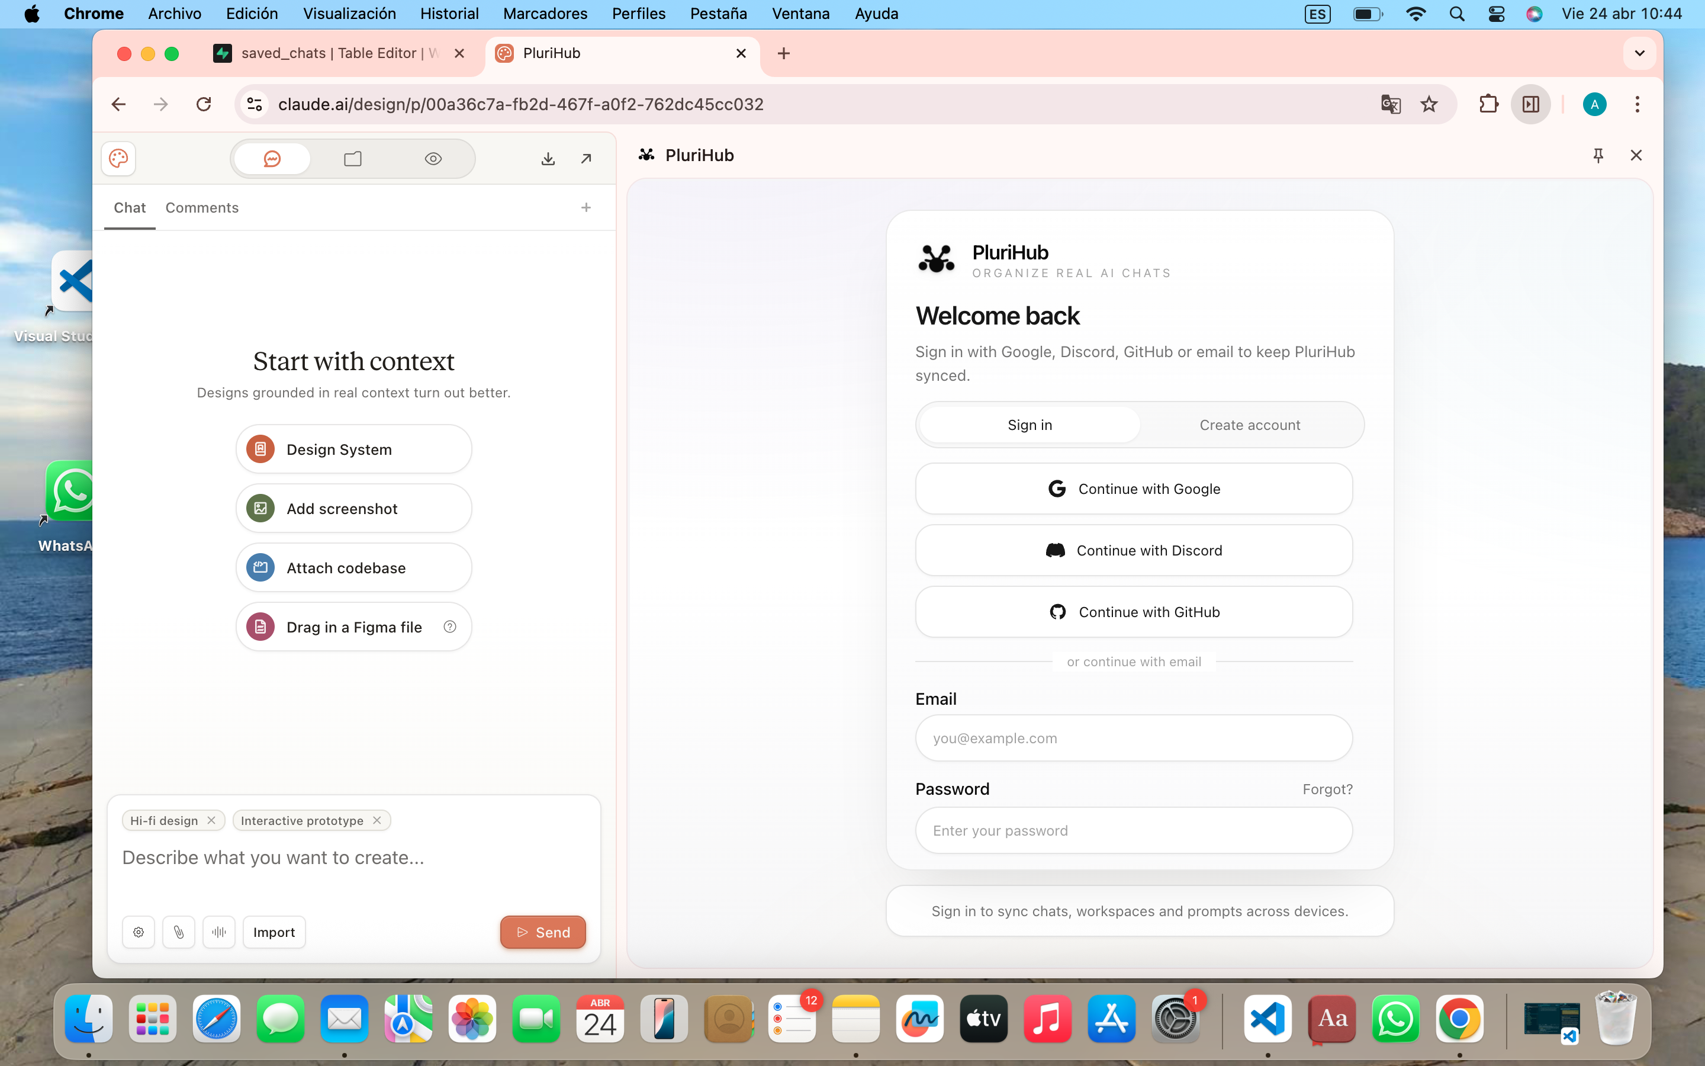Click Continue with Discord
1705x1066 pixels.
coord(1134,550)
